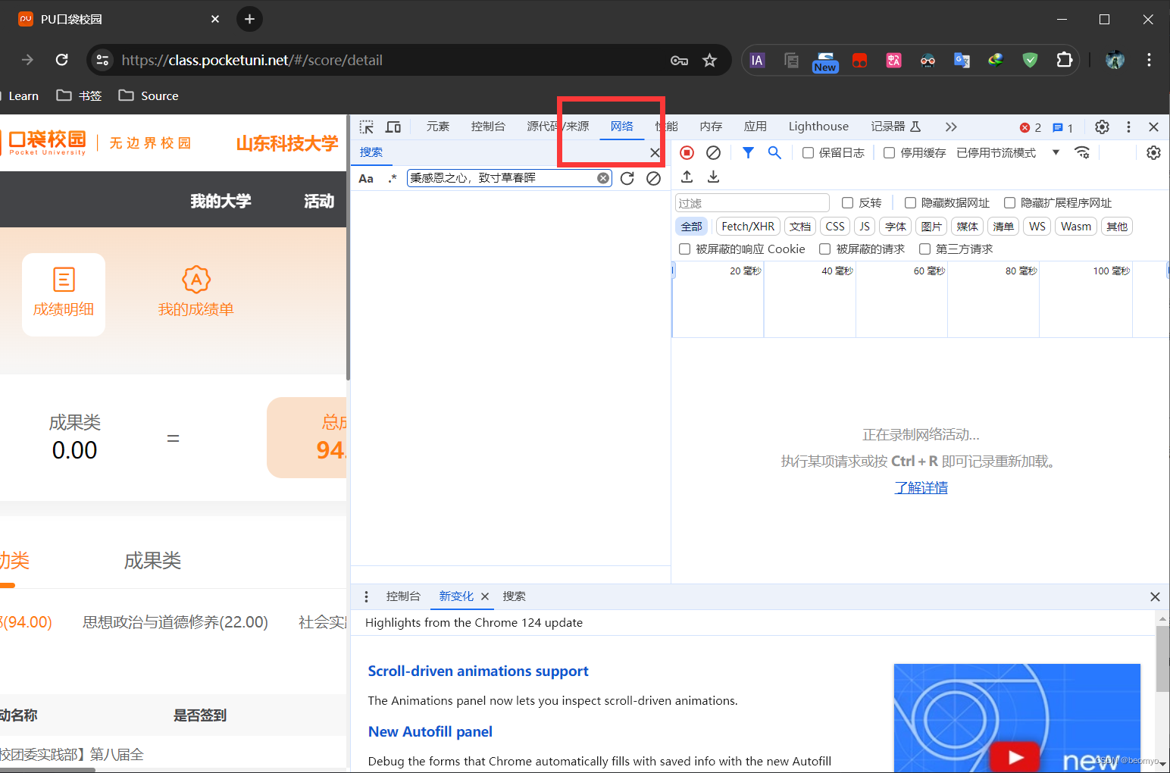Click the password key icon
Viewport: 1170px width, 773px height.
[x=679, y=61]
